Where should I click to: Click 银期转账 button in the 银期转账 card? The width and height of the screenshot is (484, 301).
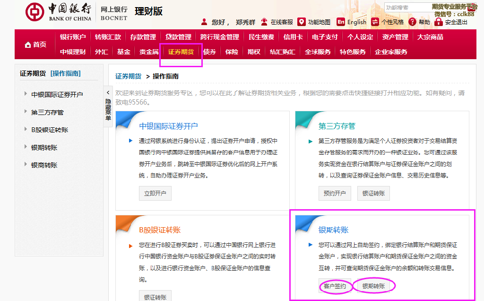373,286
